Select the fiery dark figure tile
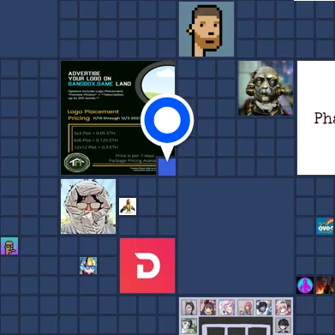 point(325,285)
